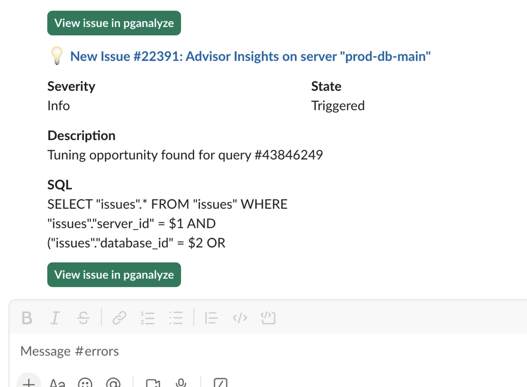Start a bulleted list
Viewport: 527px width, 387px height.
pos(176,318)
